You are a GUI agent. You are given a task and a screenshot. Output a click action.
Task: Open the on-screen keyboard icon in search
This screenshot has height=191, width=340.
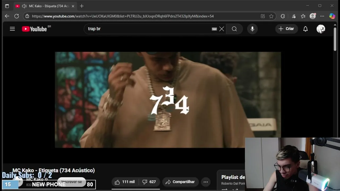214,29
